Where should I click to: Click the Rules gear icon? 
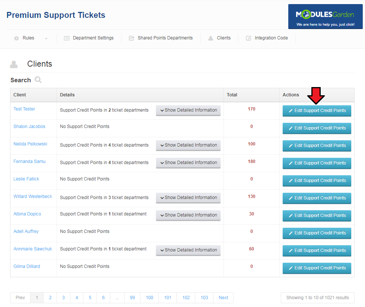click(16, 38)
